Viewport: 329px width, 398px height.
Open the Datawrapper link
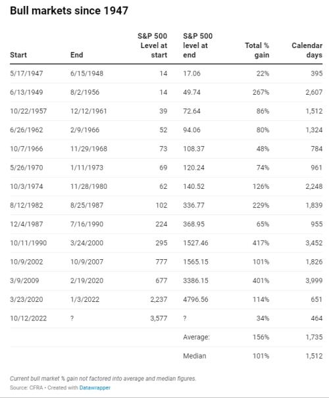click(x=95, y=387)
